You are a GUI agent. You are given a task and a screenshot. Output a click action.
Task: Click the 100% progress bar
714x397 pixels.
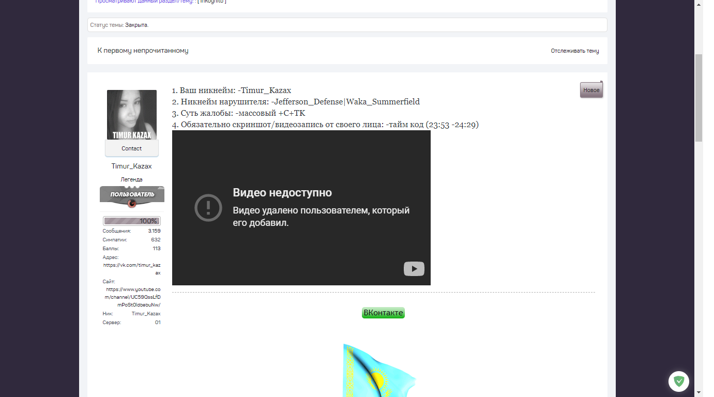coord(132,221)
